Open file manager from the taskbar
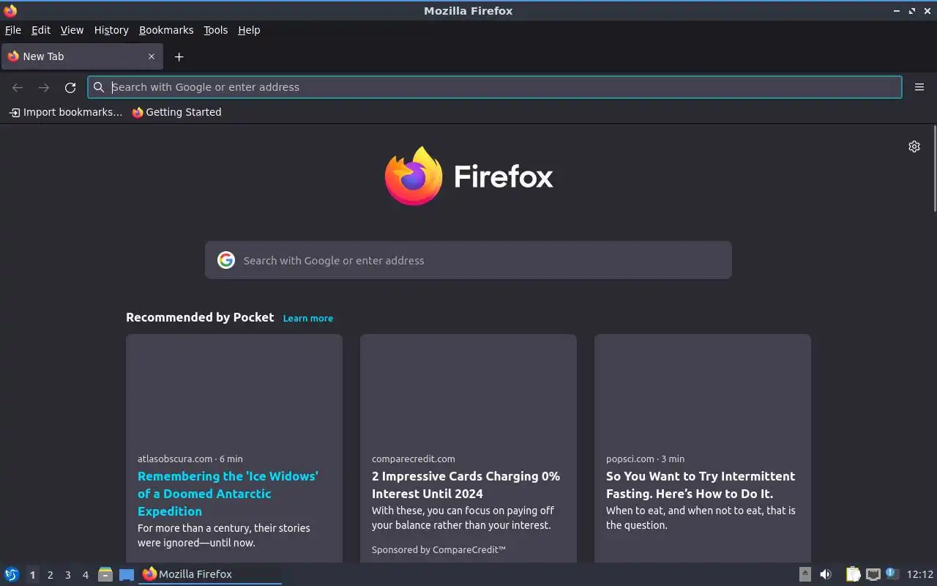Screen dimensions: 937x586 coord(105,574)
